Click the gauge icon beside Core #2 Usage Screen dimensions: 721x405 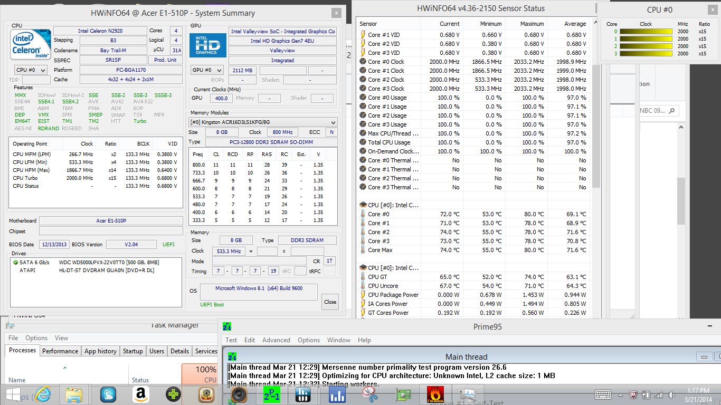point(363,115)
